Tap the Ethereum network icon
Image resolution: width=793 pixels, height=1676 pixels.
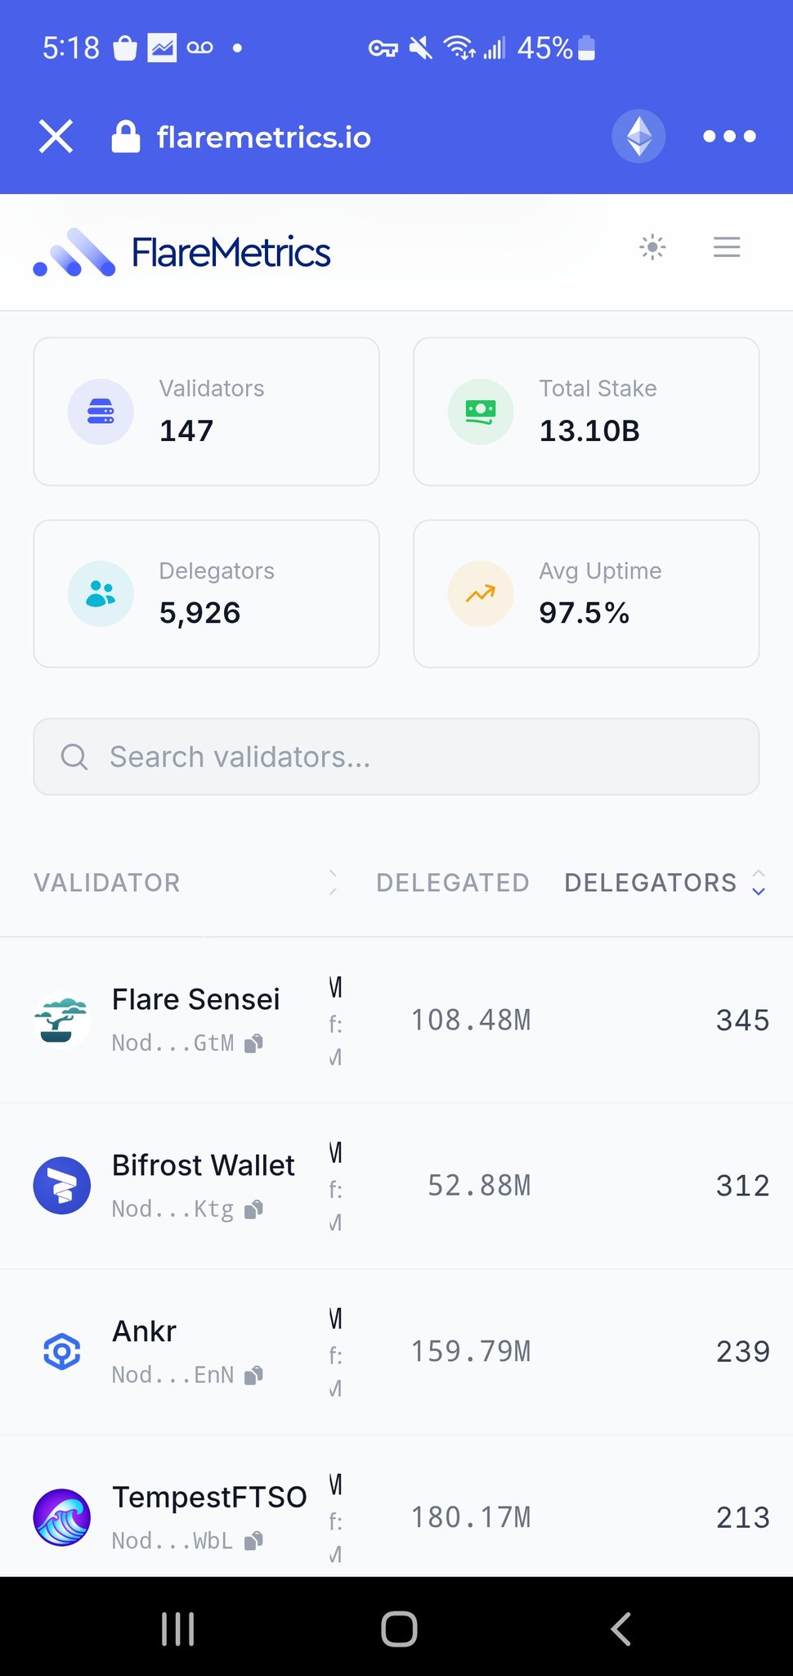pos(638,136)
